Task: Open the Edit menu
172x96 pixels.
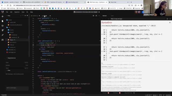Action: point(11,12)
